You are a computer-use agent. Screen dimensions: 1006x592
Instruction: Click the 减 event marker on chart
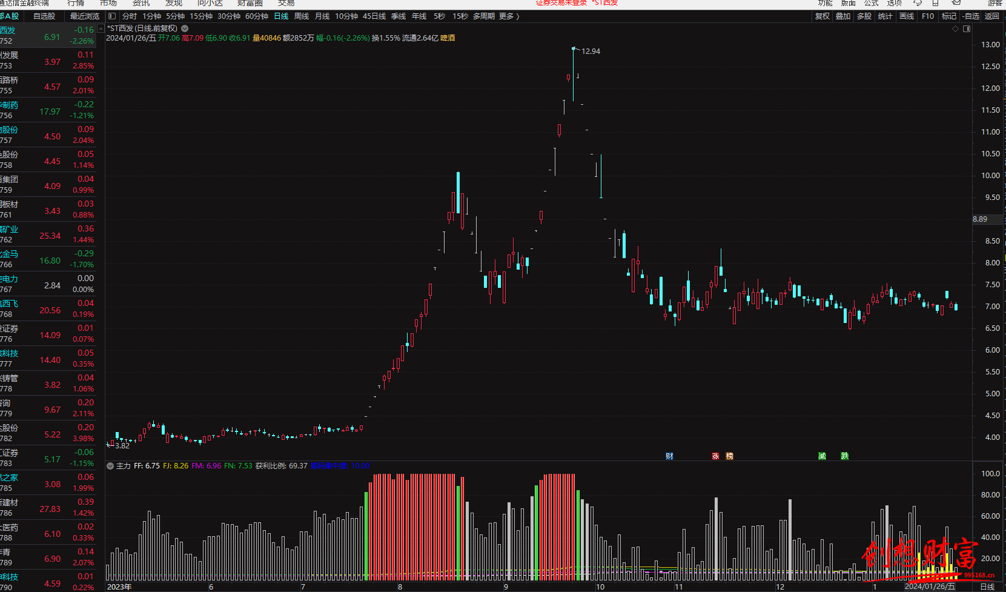pyautogui.click(x=822, y=456)
